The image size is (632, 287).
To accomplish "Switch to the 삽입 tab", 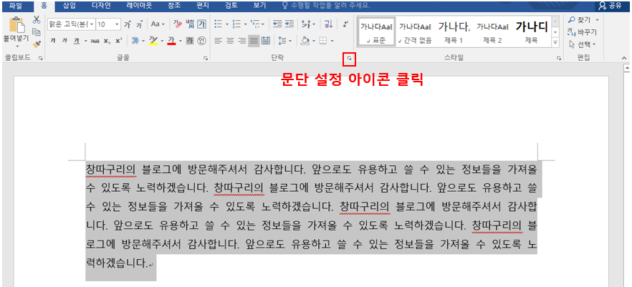I will [70, 6].
